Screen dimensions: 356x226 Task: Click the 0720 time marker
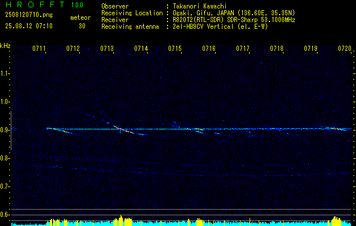[345, 48]
